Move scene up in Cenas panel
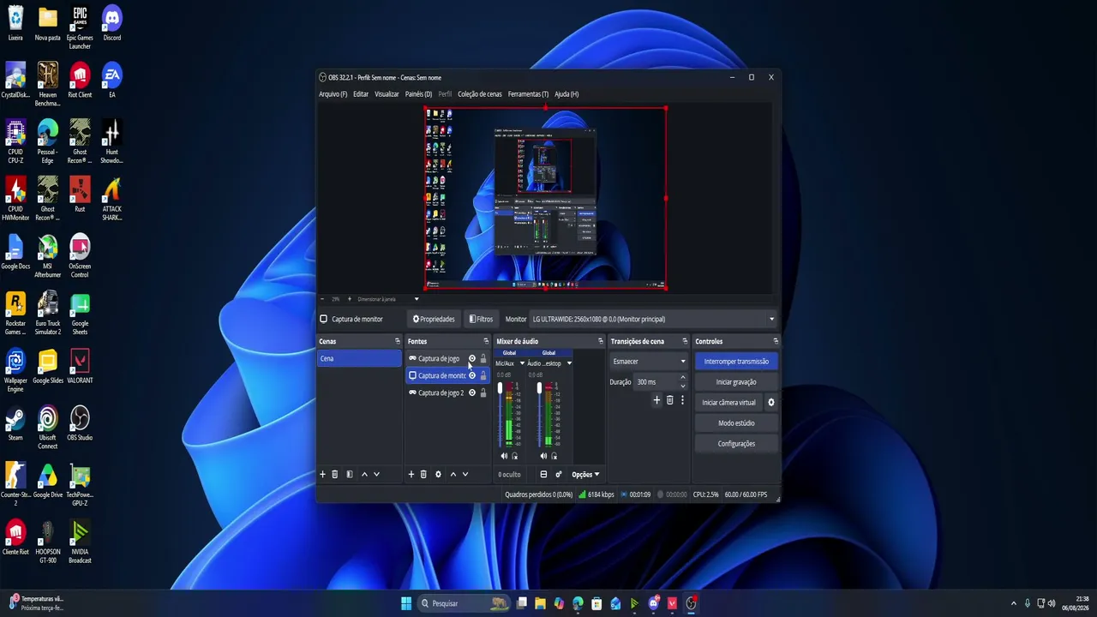Viewport: 1097px width, 617px height. tap(364, 474)
